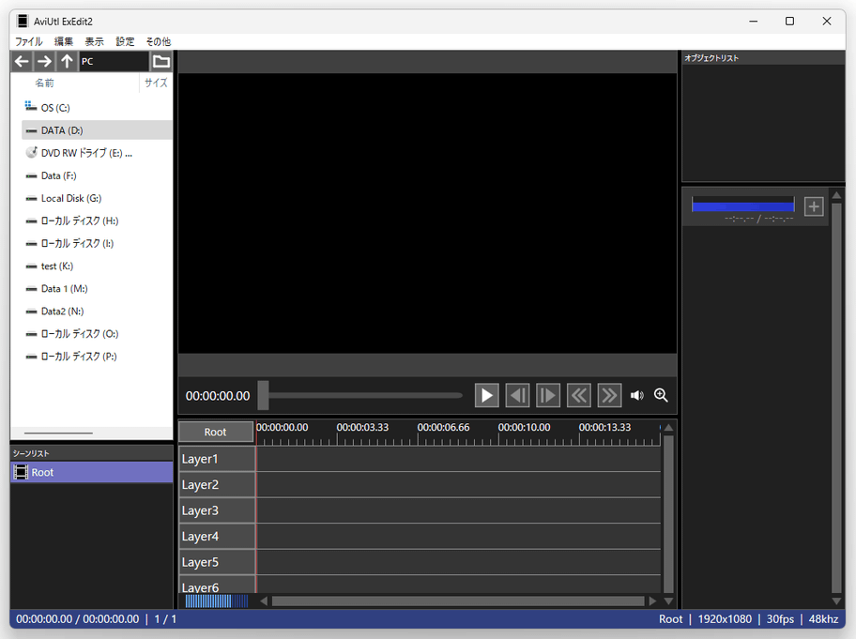Click the Layer3 header
The image size is (856, 639).
tap(217, 510)
